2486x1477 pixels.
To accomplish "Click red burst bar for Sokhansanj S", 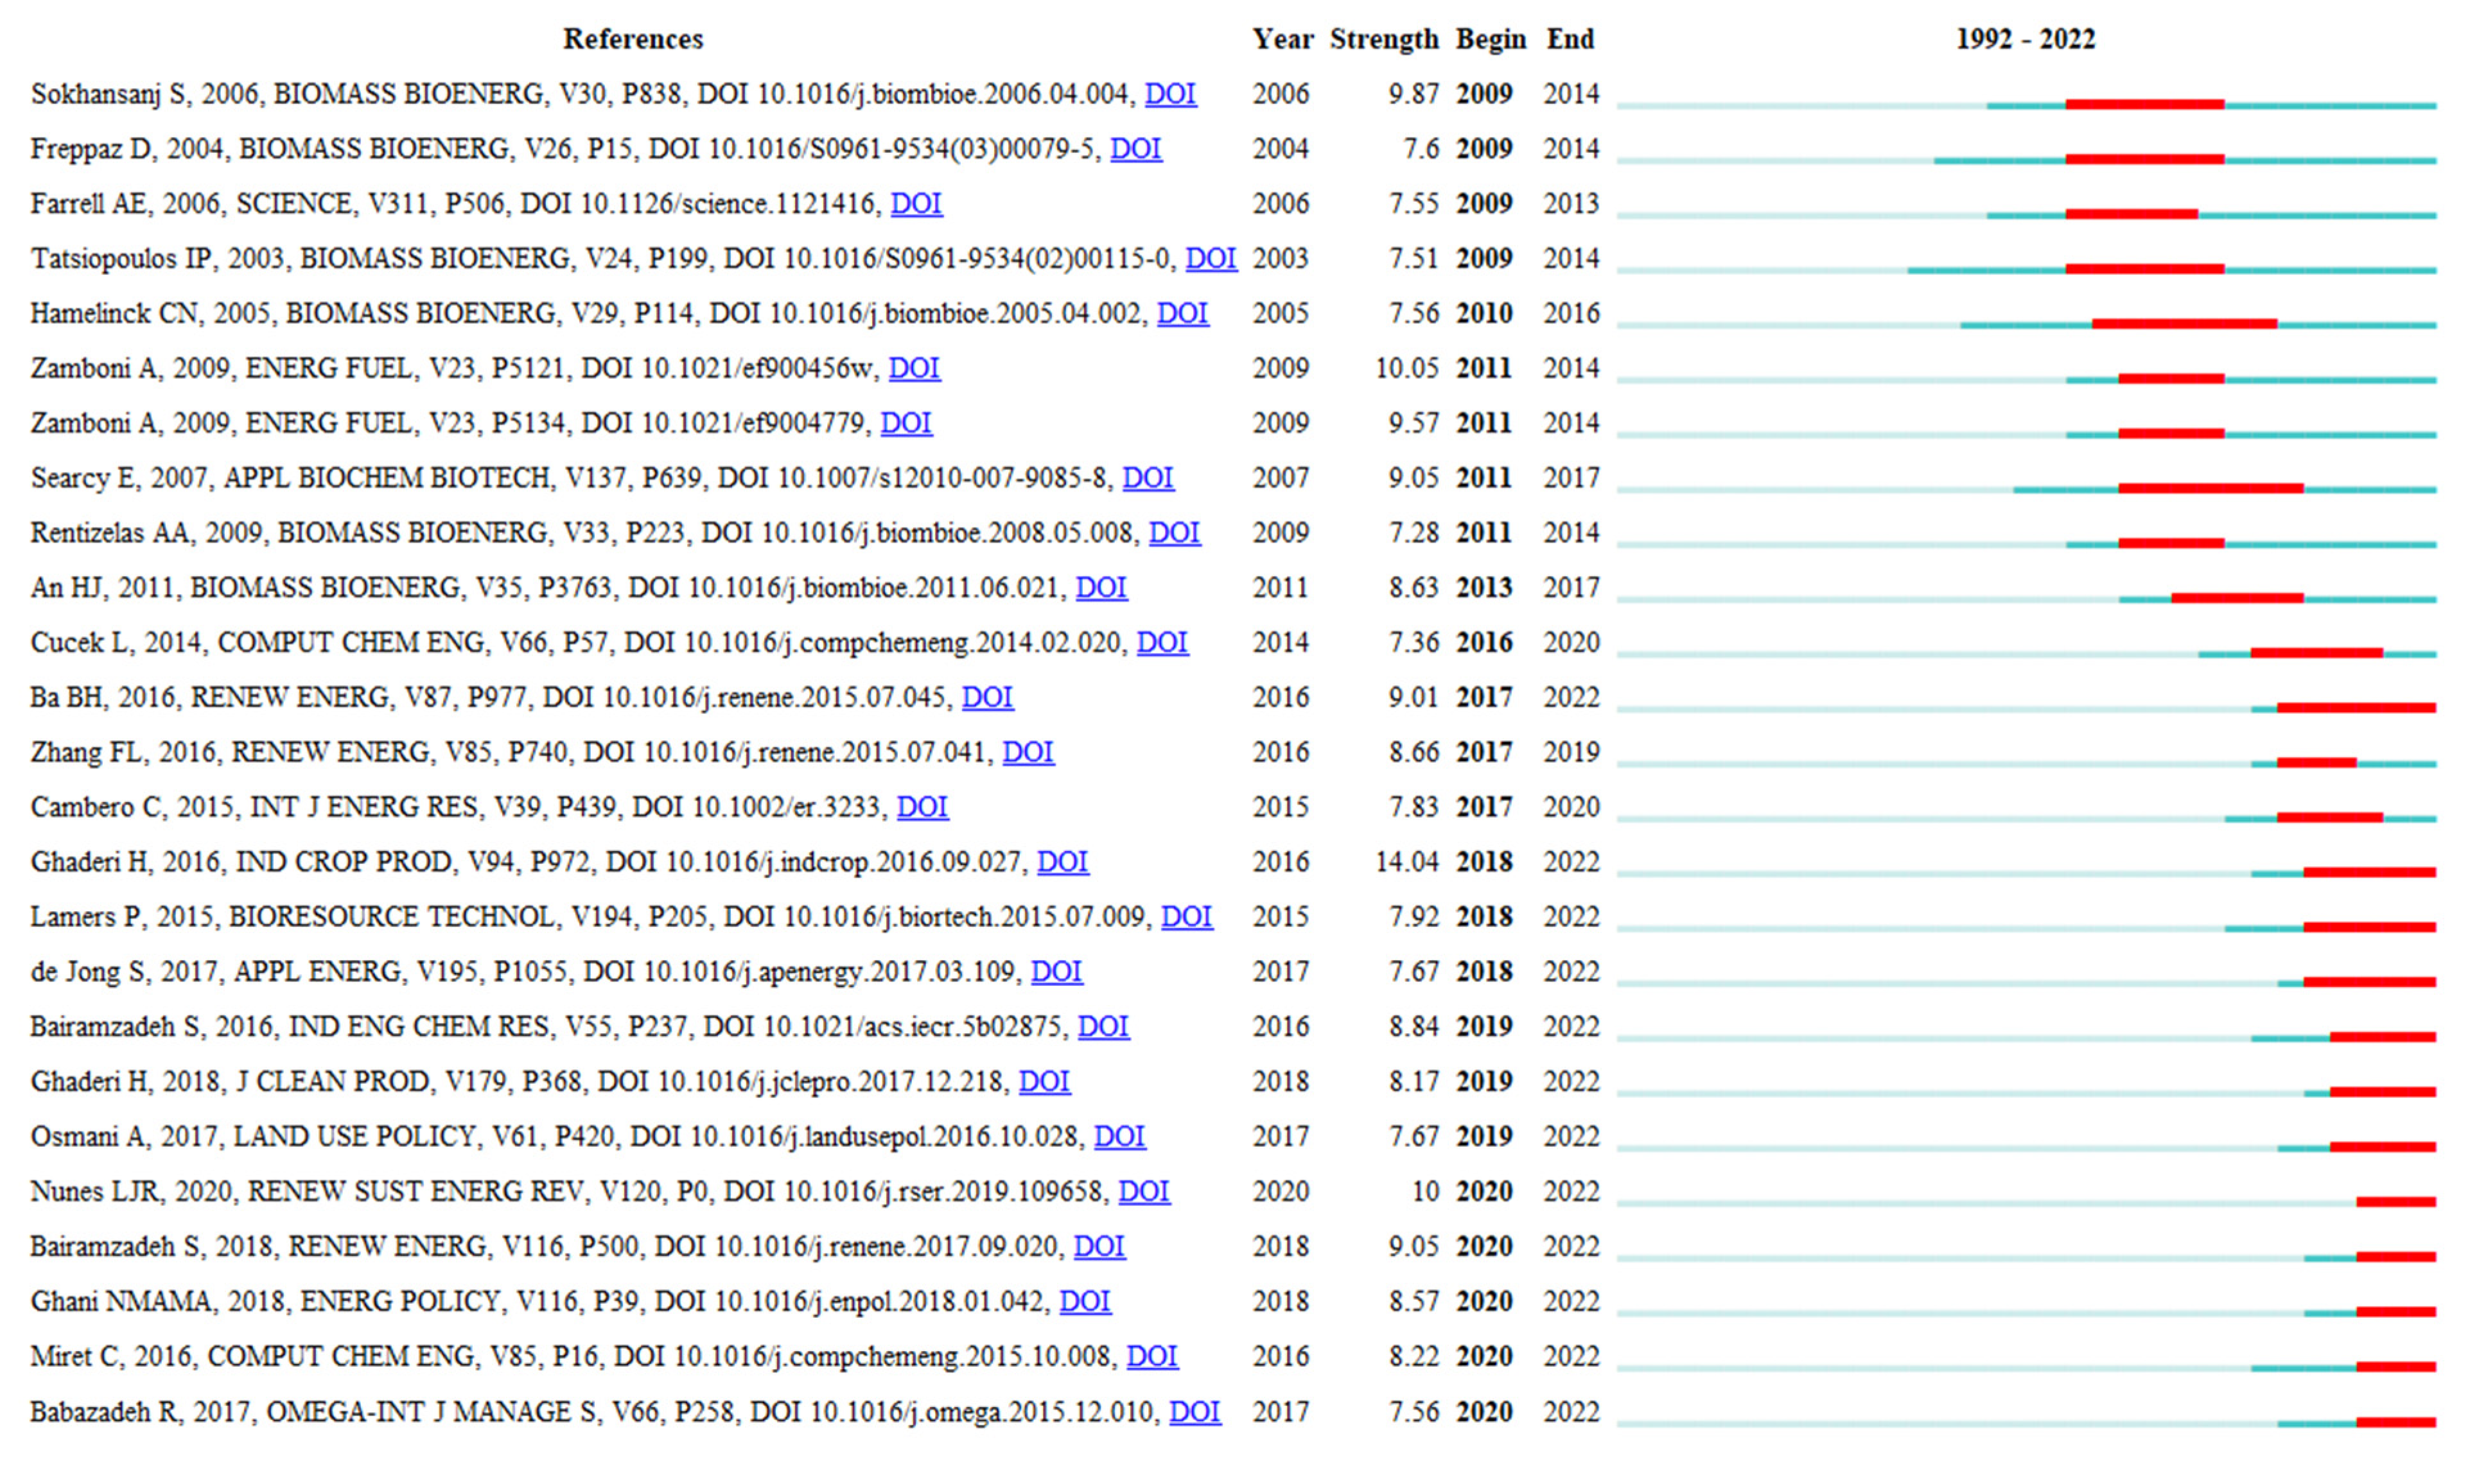I will [x=2144, y=105].
